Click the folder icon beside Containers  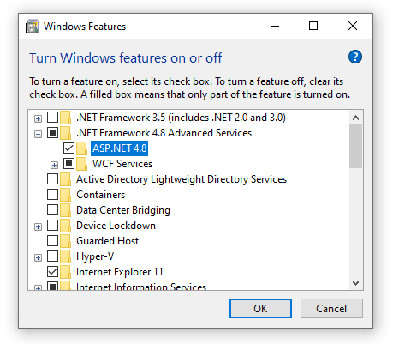tap(66, 195)
